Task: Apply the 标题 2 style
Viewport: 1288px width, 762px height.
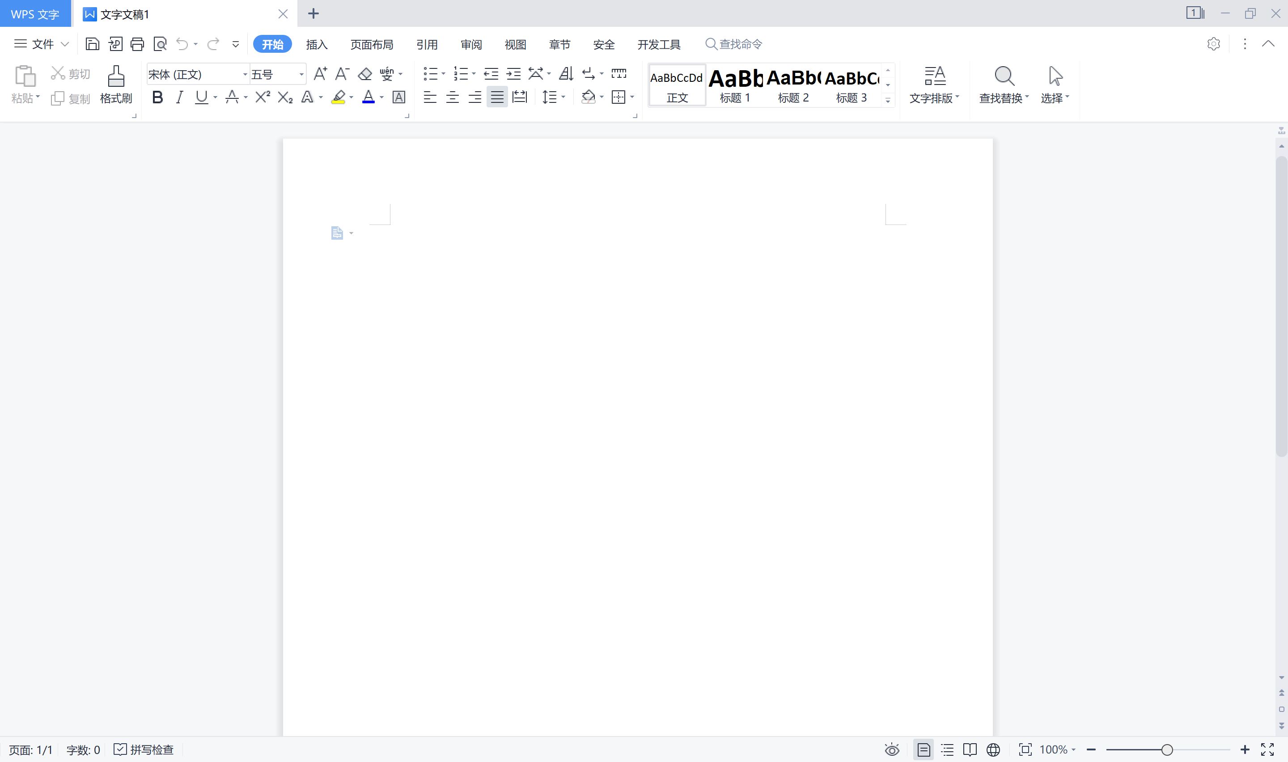Action: [793, 85]
